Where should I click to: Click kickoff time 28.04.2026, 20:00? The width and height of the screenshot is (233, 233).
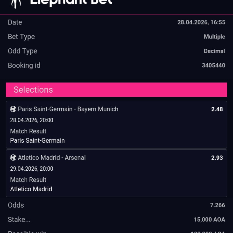32,120
